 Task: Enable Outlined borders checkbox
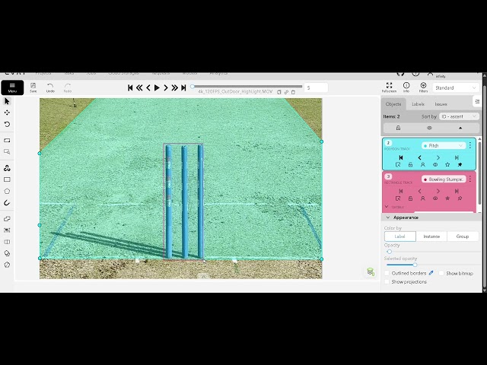click(x=387, y=273)
